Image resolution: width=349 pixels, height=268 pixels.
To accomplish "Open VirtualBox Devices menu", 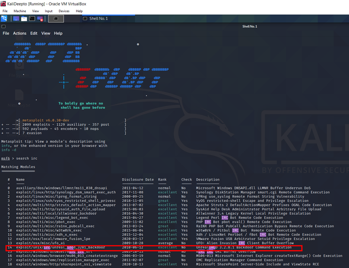I will [x=64, y=11].
